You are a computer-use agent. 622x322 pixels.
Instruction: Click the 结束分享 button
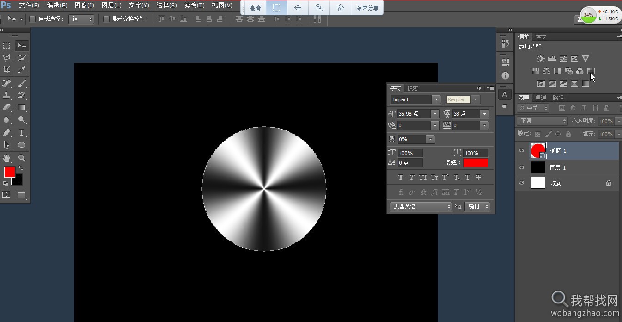click(368, 8)
